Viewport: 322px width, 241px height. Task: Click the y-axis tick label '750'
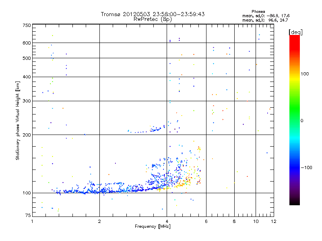[27, 25]
